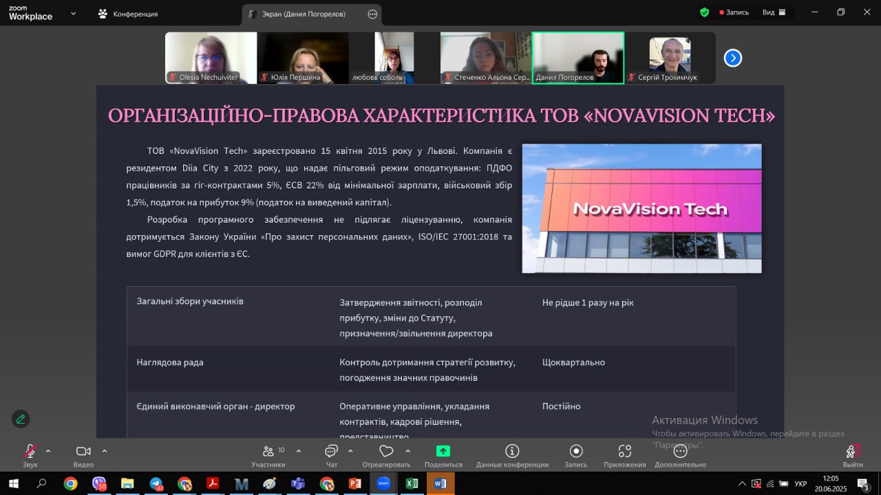Click the table cell Загальні збори учасників

(x=190, y=301)
